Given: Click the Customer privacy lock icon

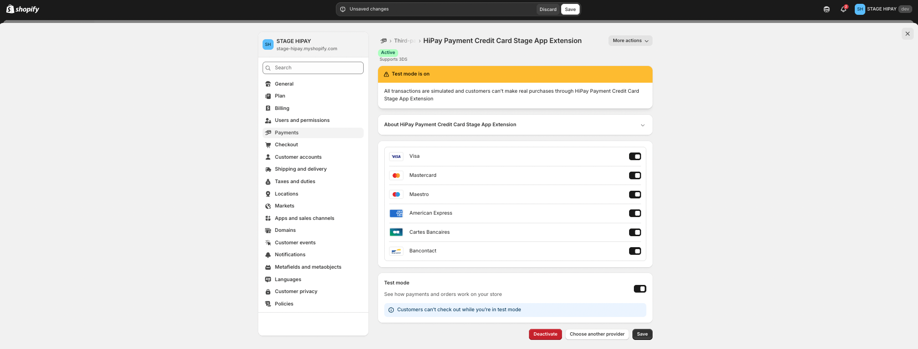Looking at the screenshot, I should pos(268,292).
